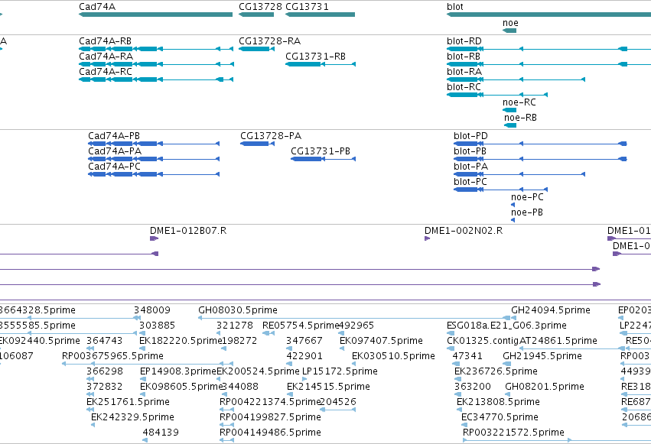Viewport: 651px width, 444px height.
Task: Select the 364743 EST
Action: click(90, 348)
